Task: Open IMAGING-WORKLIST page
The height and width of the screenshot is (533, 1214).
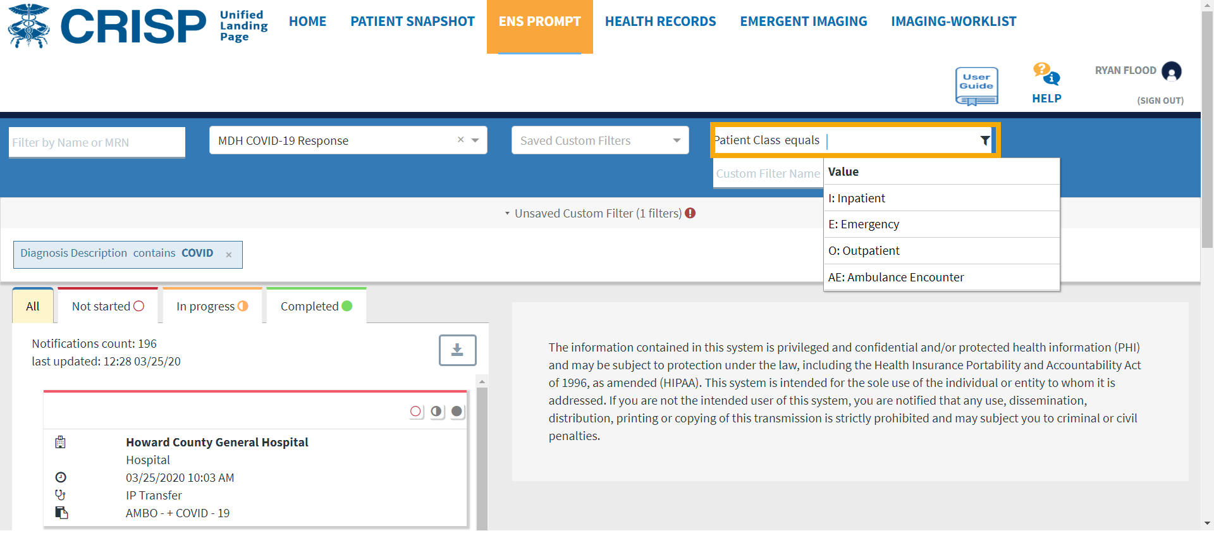Action: click(953, 21)
